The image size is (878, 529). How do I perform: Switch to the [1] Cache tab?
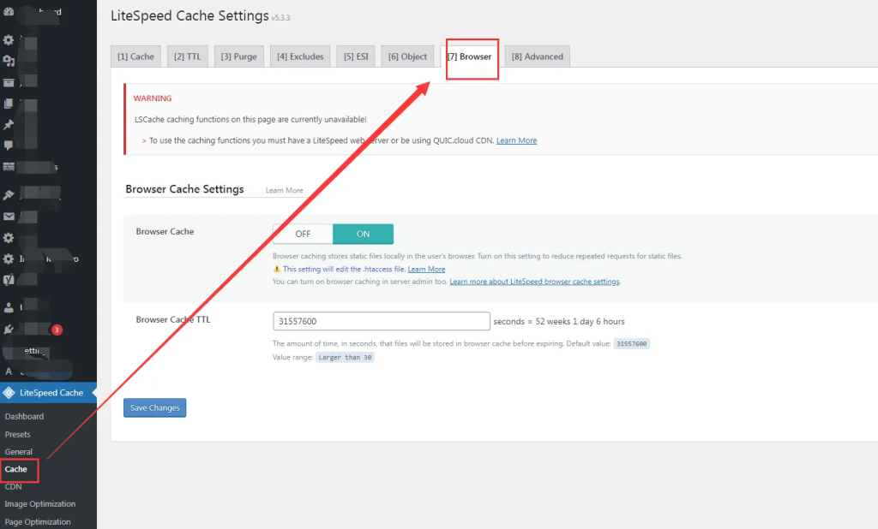click(x=135, y=56)
